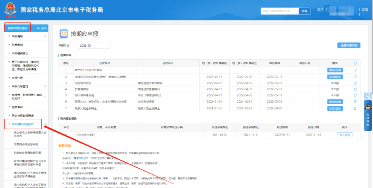Open 缴款查询 in sidebar

pyautogui.click(x=17, y=107)
